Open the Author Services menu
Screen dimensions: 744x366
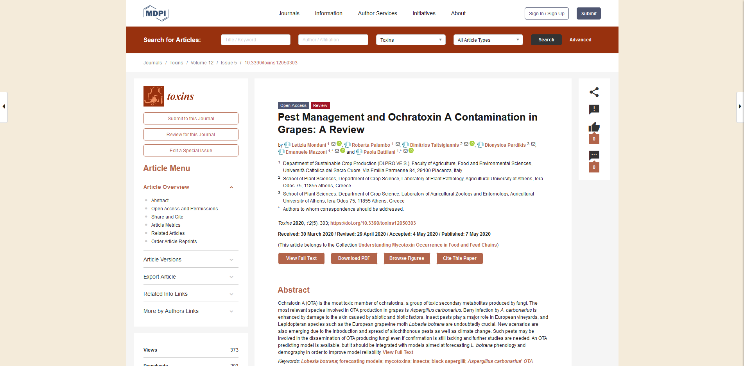(377, 13)
